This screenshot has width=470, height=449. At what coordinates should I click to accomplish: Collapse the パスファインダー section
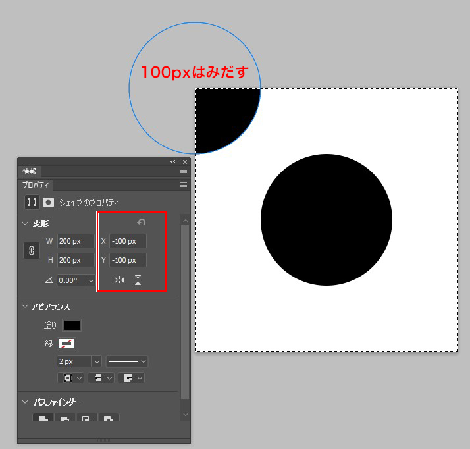pyautogui.click(x=25, y=402)
